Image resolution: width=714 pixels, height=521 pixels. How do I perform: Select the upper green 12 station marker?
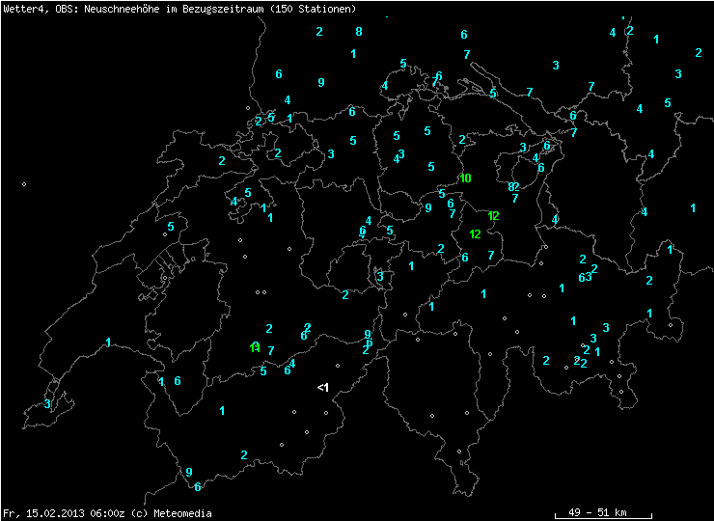(493, 216)
